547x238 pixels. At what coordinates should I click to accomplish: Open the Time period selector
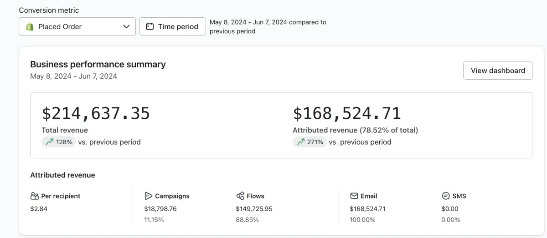point(172,26)
